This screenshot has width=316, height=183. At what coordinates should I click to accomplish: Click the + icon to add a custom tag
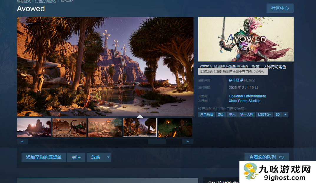point(285,114)
